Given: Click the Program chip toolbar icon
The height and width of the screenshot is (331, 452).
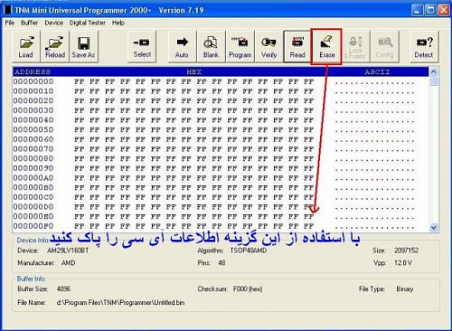Looking at the screenshot, I should pos(240,46).
